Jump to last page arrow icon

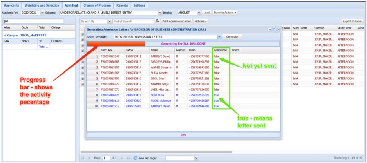[128, 158]
